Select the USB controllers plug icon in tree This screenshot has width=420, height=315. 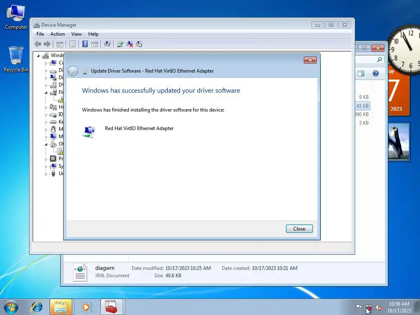point(53,173)
